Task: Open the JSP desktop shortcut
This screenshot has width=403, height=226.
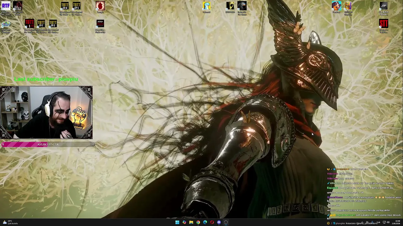Action: click(383, 8)
